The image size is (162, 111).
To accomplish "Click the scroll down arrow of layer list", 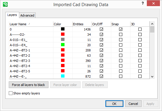I will click(x=152, y=76).
